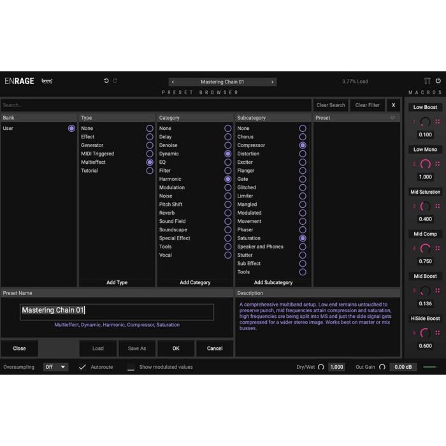Click the Clear Search button
The height and width of the screenshot is (446, 446).
coord(331,105)
